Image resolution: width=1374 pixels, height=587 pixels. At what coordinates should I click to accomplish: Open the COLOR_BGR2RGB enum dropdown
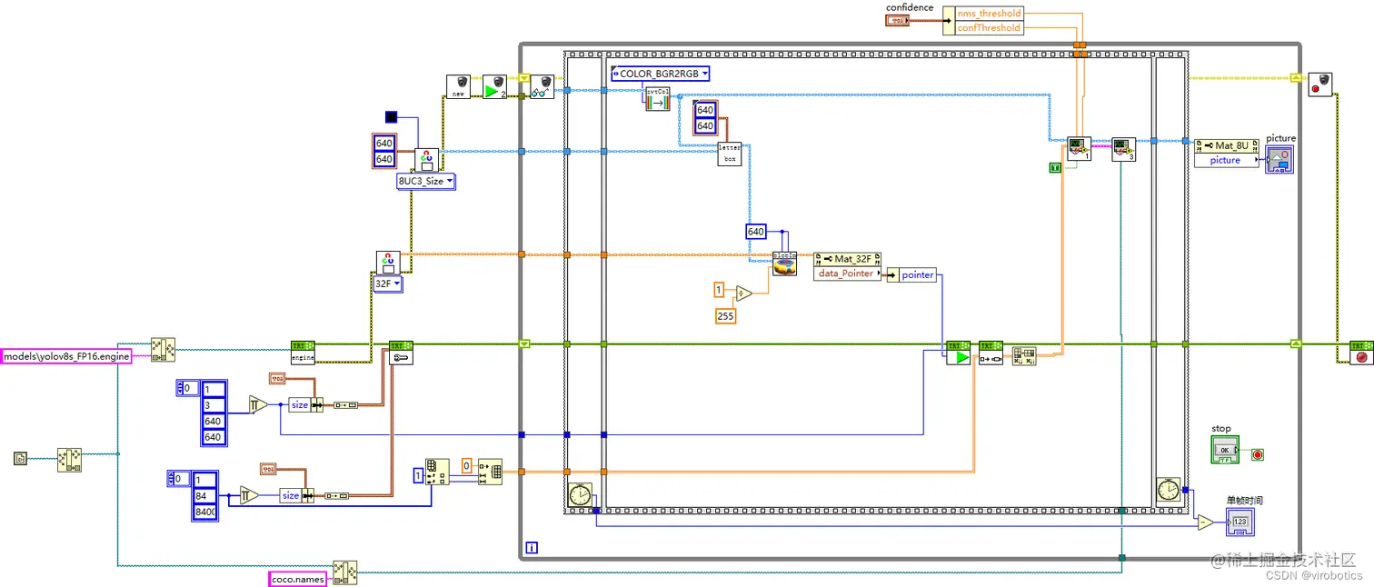click(x=660, y=74)
